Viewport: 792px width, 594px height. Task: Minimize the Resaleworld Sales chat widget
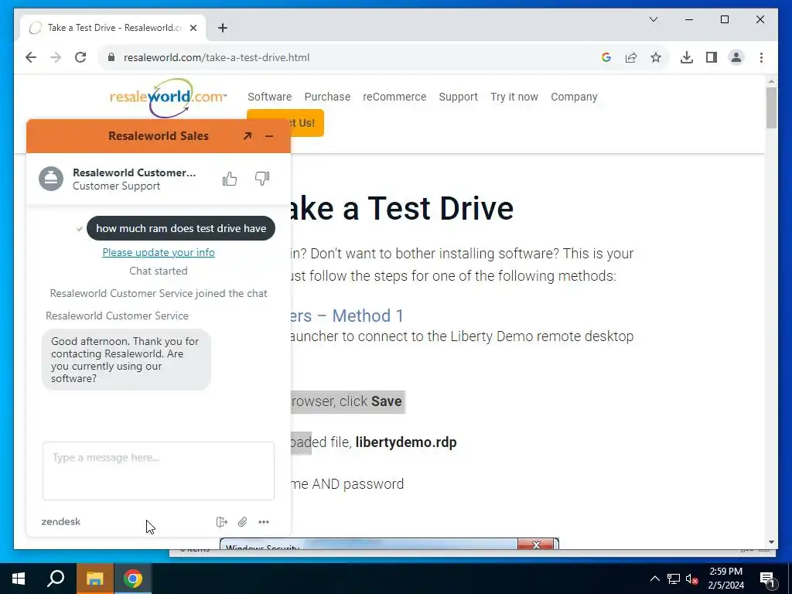click(268, 136)
